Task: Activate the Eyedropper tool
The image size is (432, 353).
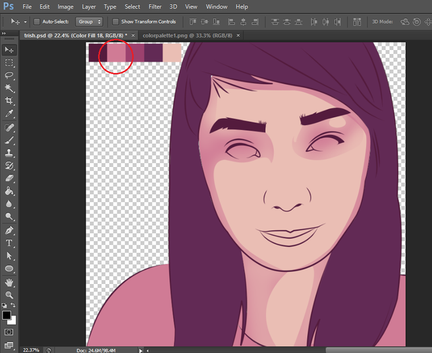Action: point(9,114)
